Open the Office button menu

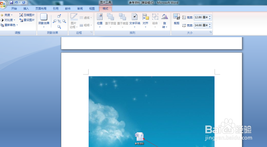(3, 5)
